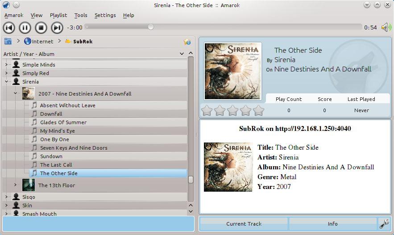Select the track The Other Side
This screenshot has width=394, height=235.
pyautogui.click(x=108, y=173)
